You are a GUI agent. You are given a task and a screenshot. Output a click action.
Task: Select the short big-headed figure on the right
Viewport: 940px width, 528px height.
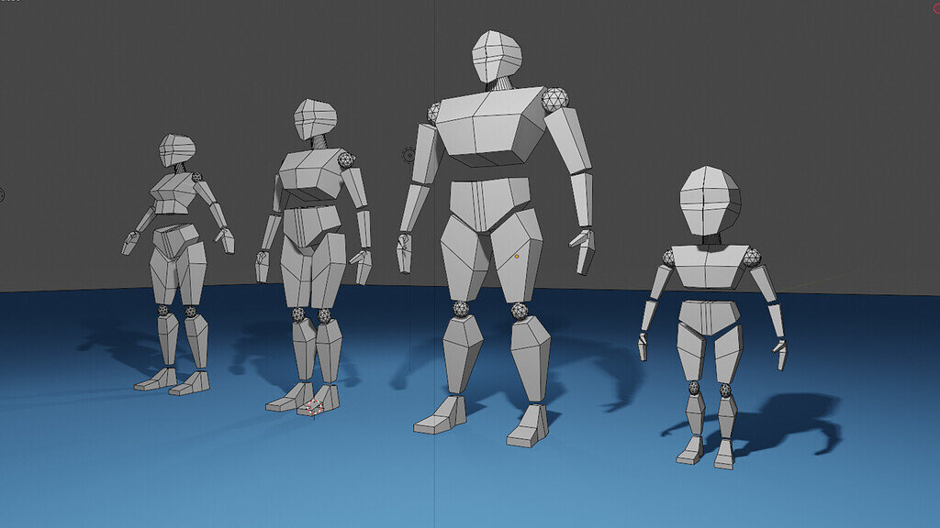coord(711,317)
